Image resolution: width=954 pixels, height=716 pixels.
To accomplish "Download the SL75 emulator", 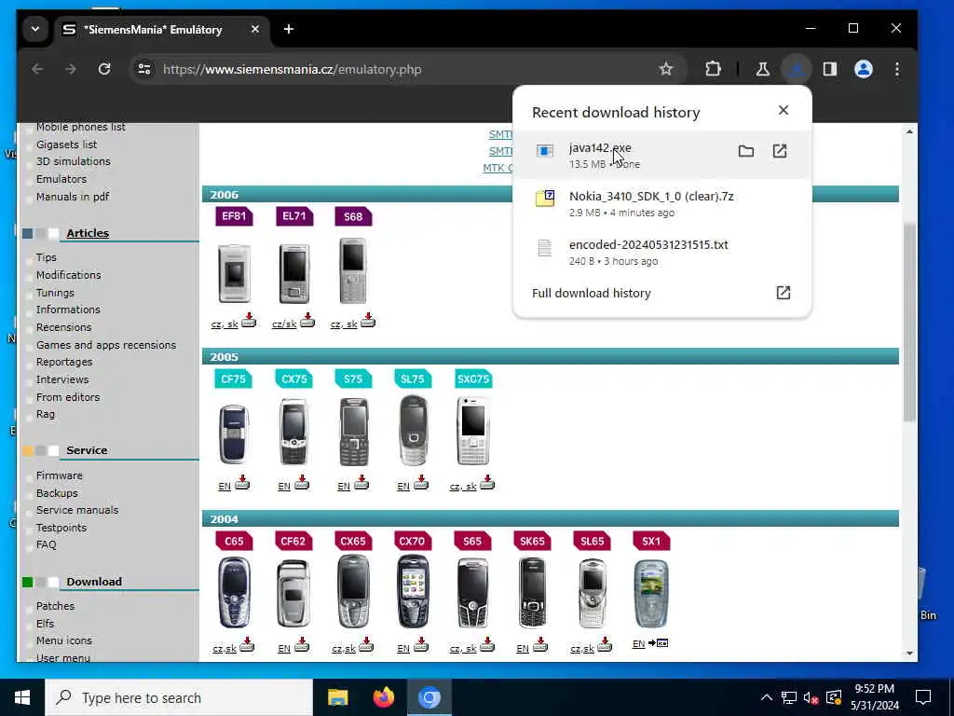I will (x=421, y=483).
